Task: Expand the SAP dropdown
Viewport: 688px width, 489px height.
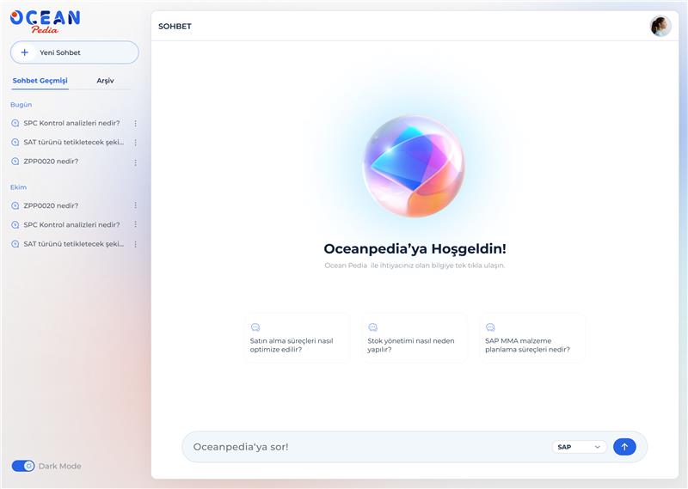Action: [x=579, y=447]
